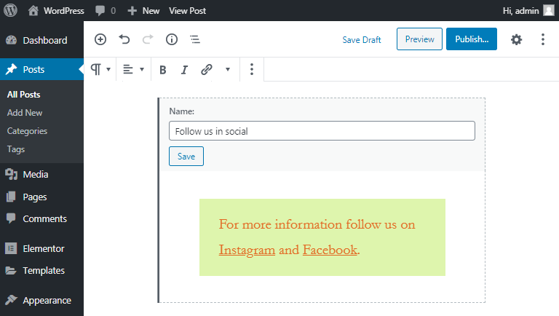Go to All Posts
This screenshot has width=559, height=316.
tap(23, 95)
